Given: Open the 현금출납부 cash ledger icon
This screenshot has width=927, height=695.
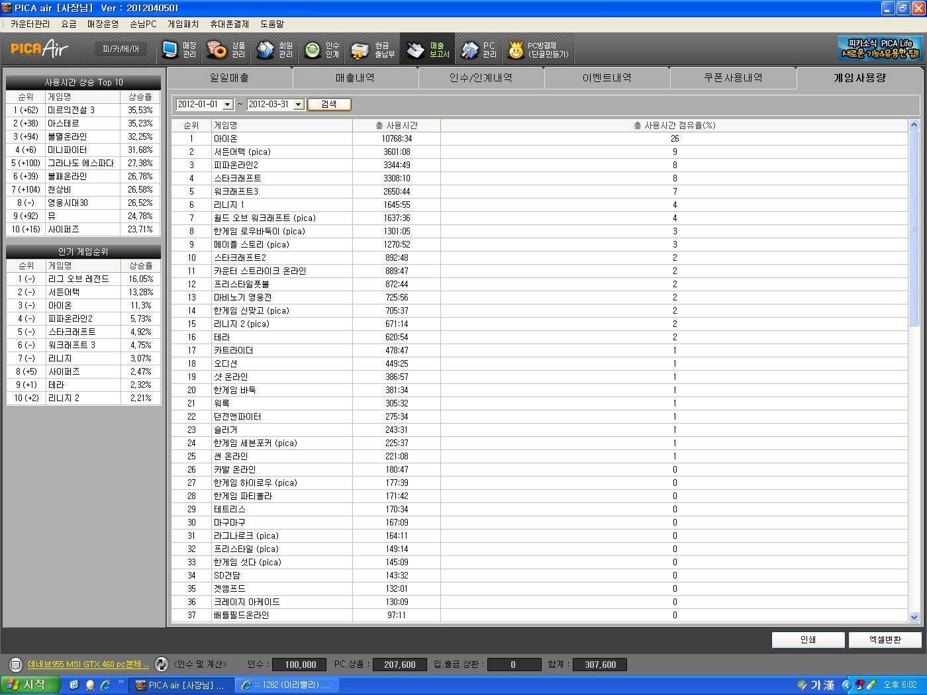Looking at the screenshot, I should [x=373, y=50].
